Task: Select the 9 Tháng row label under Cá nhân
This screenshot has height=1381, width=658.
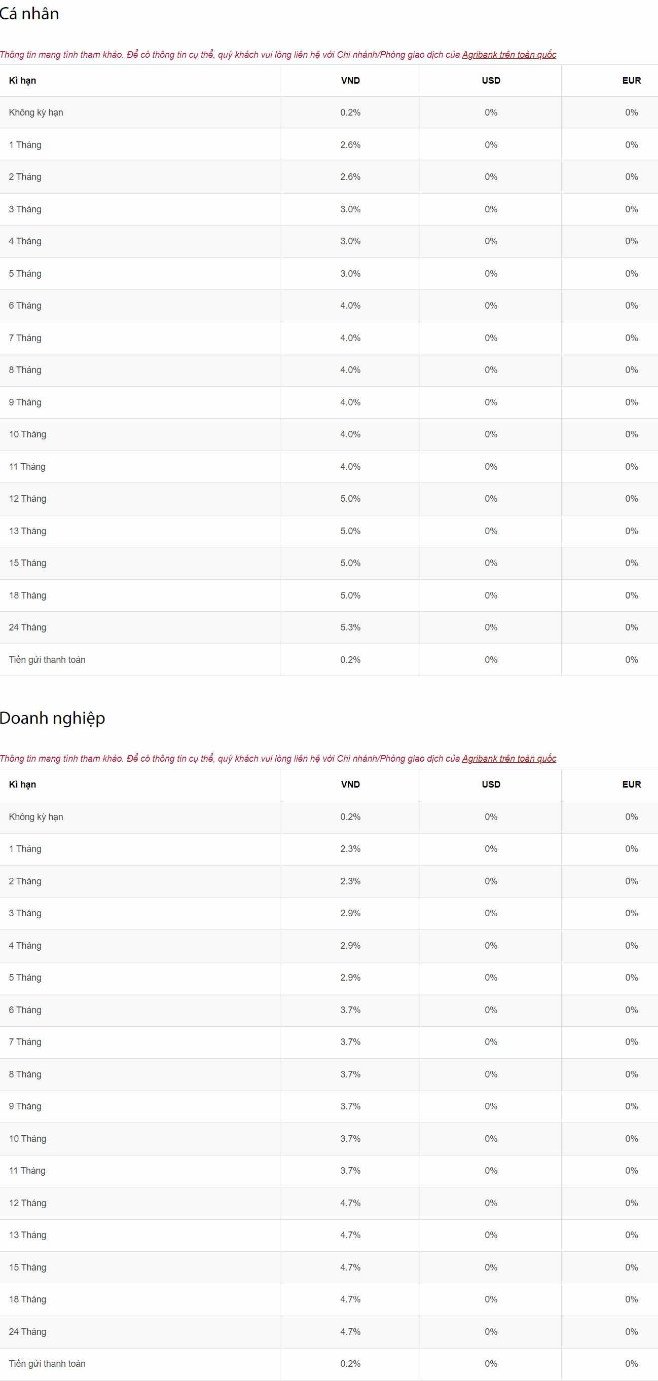Action: pyautogui.click(x=25, y=402)
